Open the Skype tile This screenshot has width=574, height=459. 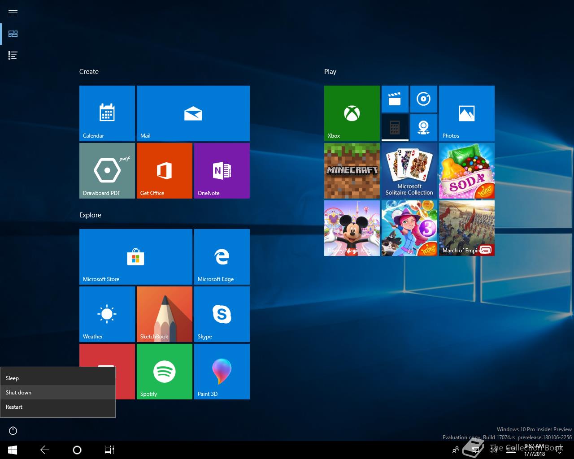point(222,314)
